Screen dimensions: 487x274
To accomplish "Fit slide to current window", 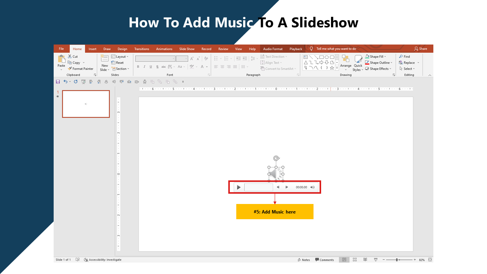I will point(430,260).
